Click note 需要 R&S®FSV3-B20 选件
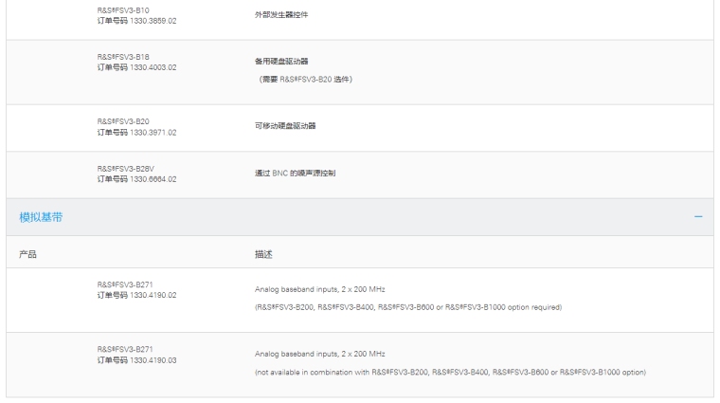This screenshot has width=720, height=403. coord(306,80)
